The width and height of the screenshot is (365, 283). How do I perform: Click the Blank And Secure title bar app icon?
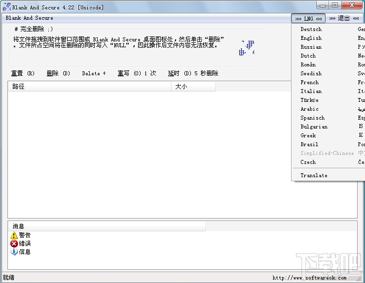pyautogui.click(x=7, y=7)
